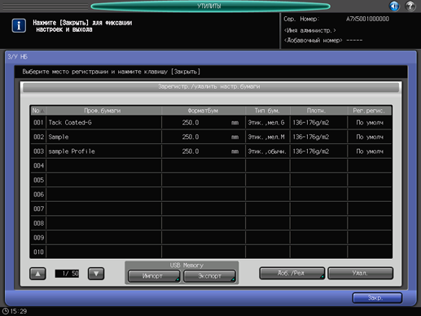Click По умолч in row 002

370,137
